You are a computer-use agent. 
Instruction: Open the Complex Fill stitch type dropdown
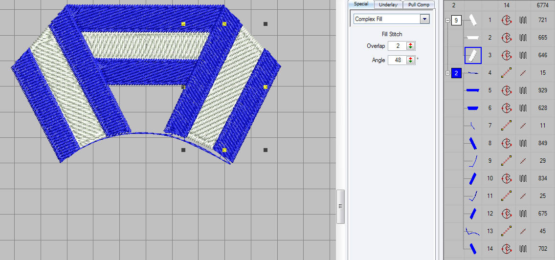coord(424,19)
